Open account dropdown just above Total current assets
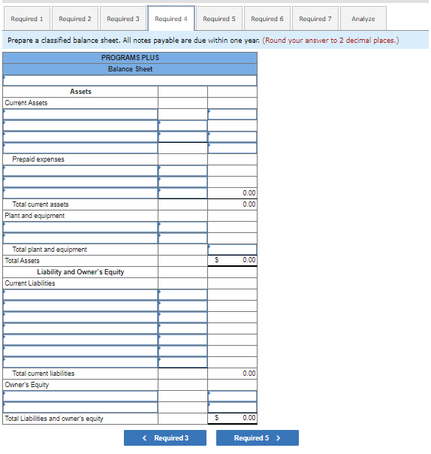The image size is (431, 454). pos(80,193)
